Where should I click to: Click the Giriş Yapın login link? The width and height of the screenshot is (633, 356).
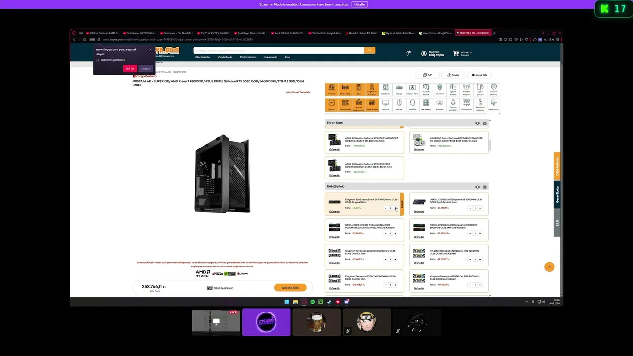(x=436, y=55)
